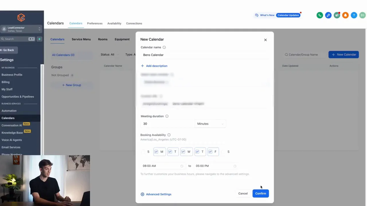The image size is (367, 206).
Task: Open the megaphone announcements icon
Action: (337, 15)
